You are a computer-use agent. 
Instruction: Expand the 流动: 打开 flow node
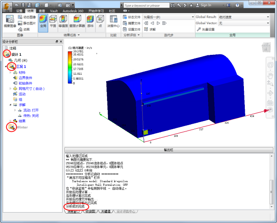(15, 110)
